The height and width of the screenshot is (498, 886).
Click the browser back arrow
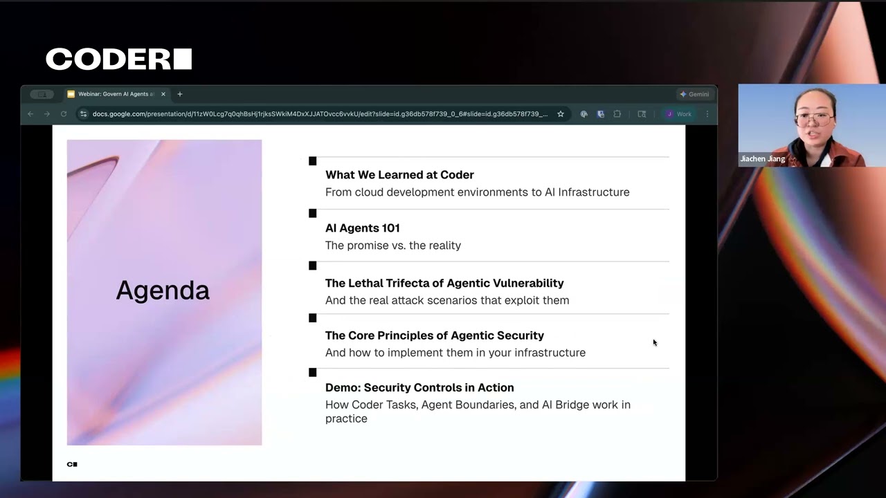pos(30,114)
